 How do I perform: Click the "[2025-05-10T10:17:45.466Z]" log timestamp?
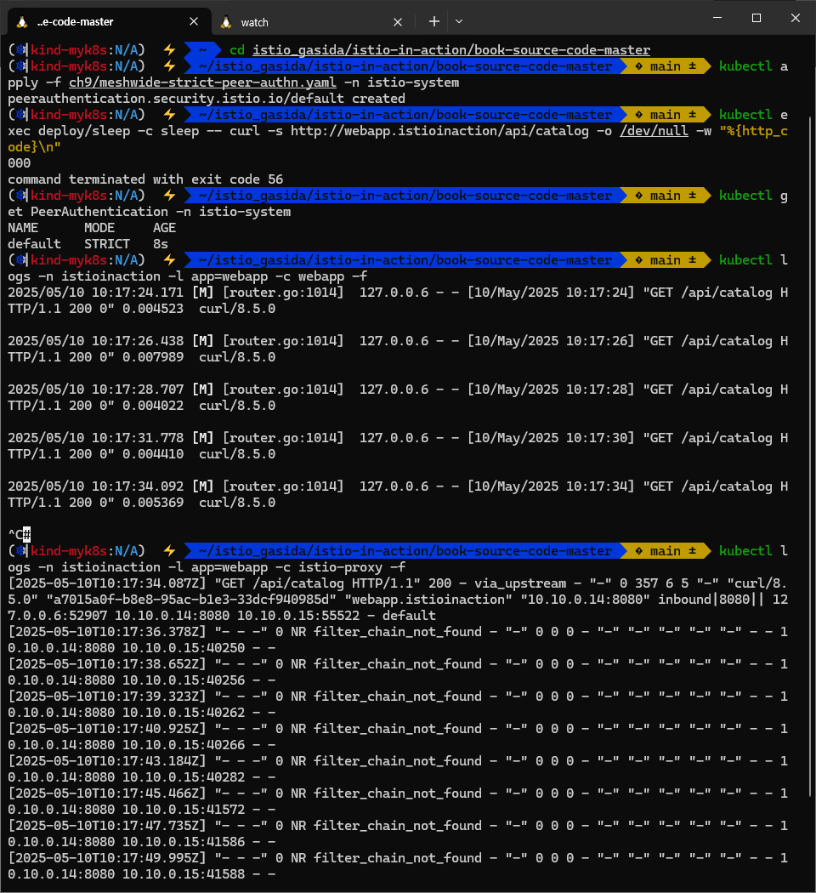(x=107, y=793)
